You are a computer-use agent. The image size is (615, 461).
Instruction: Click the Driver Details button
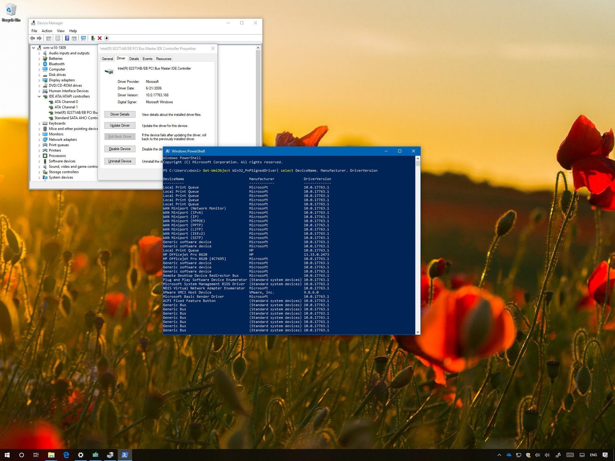click(119, 114)
